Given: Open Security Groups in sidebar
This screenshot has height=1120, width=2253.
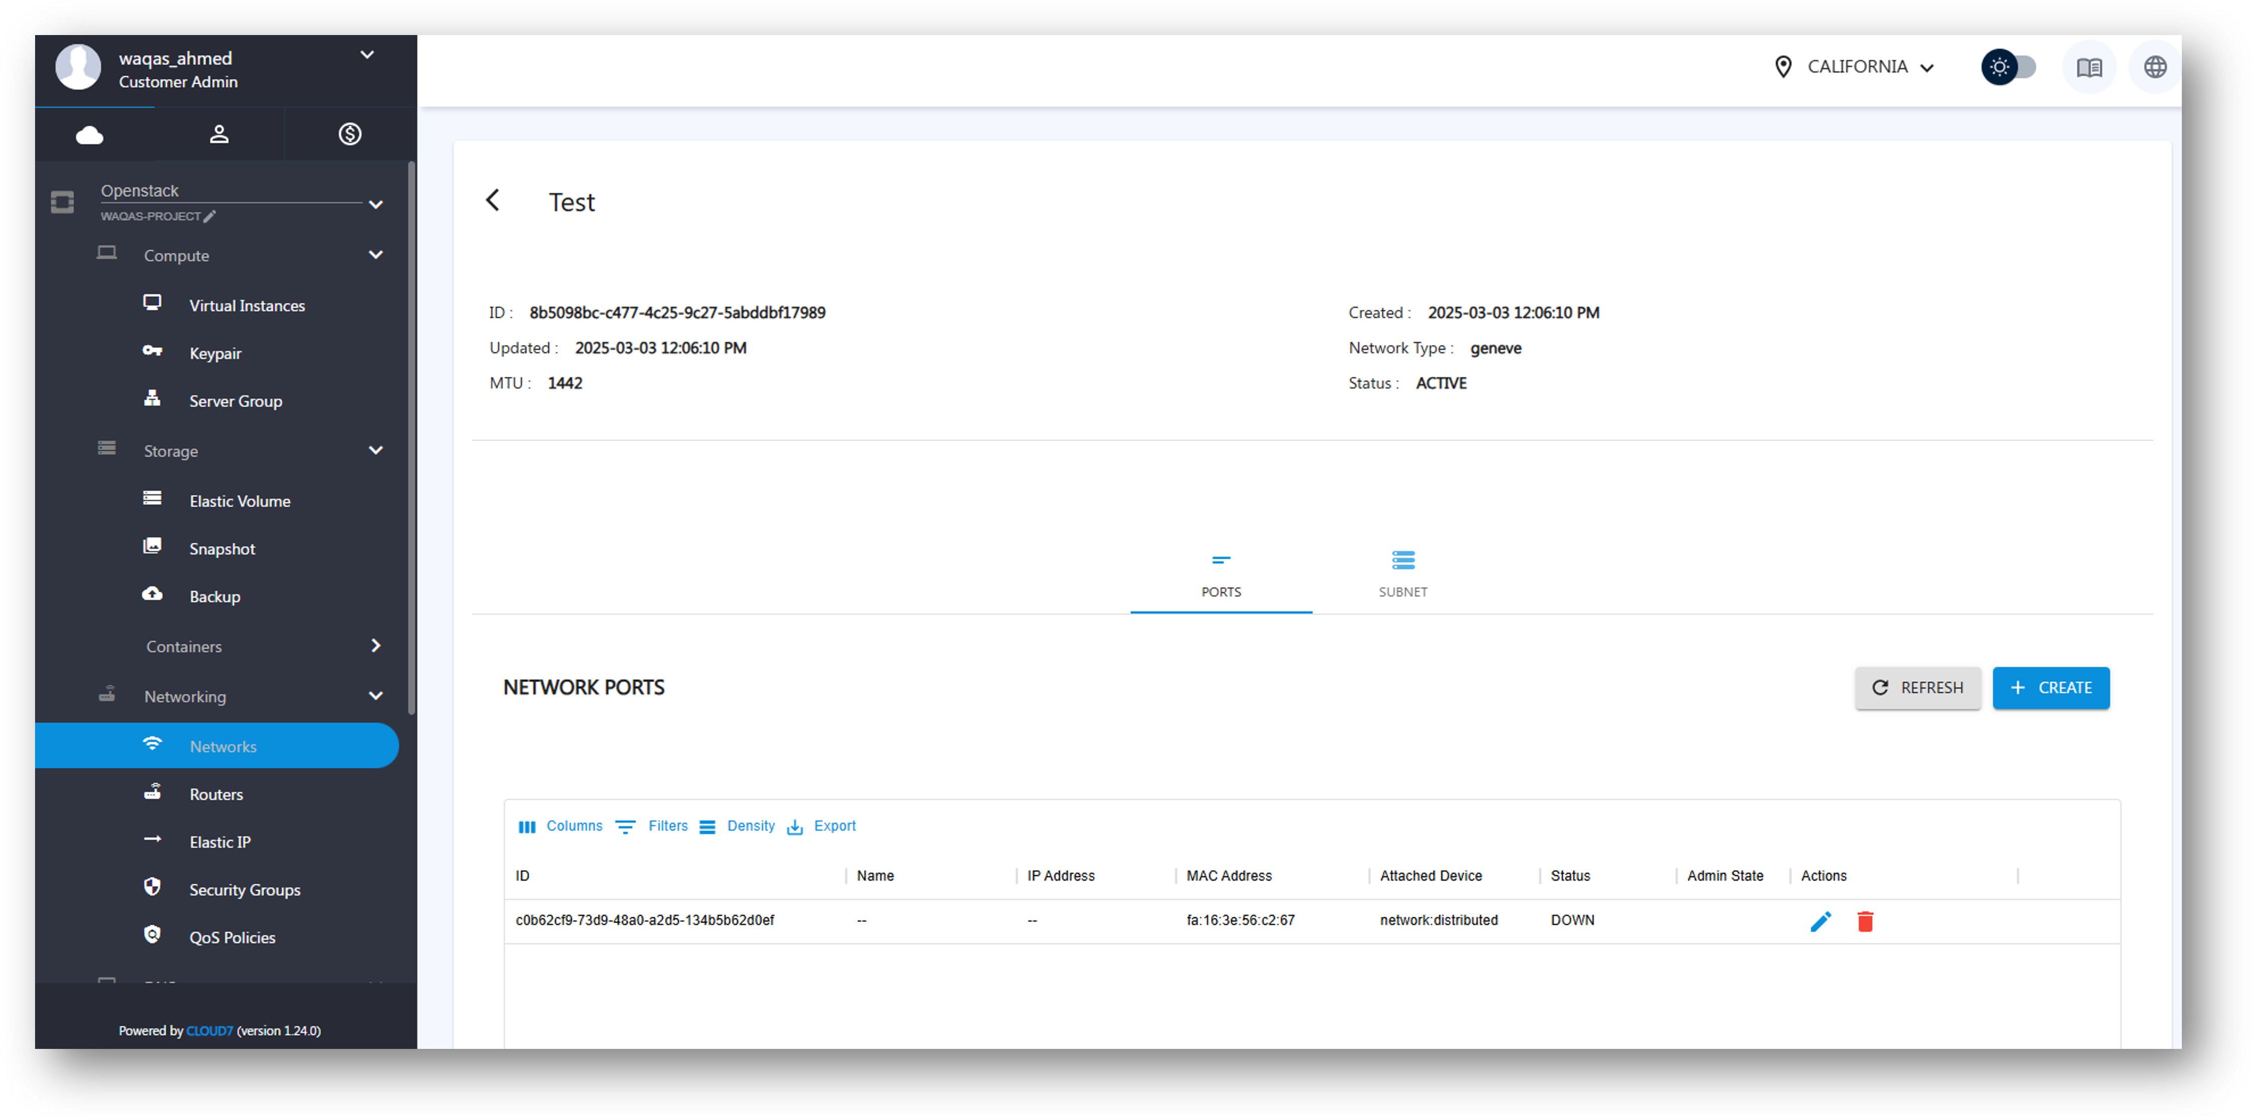Looking at the screenshot, I should point(244,889).
